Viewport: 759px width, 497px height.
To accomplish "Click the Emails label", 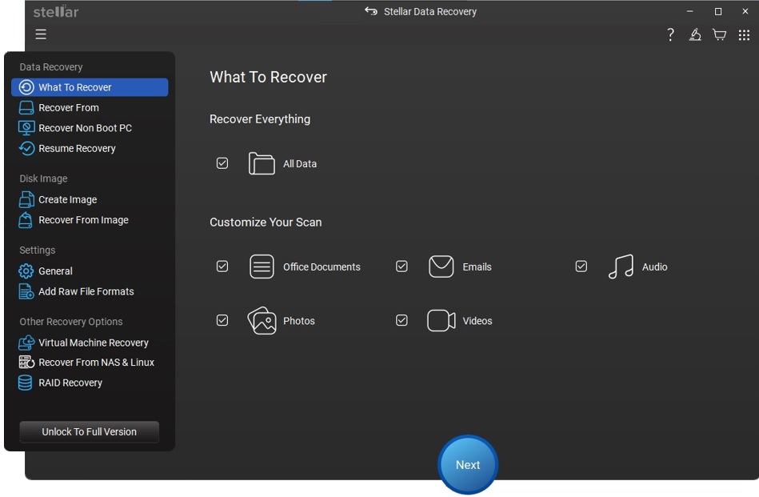I will [x=477, y=267].
